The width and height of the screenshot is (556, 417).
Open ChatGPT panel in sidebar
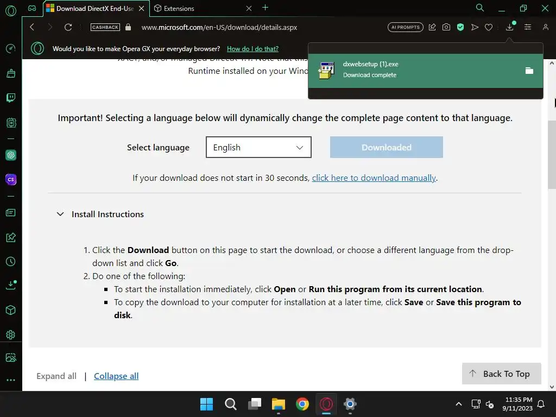coord(11,155)
